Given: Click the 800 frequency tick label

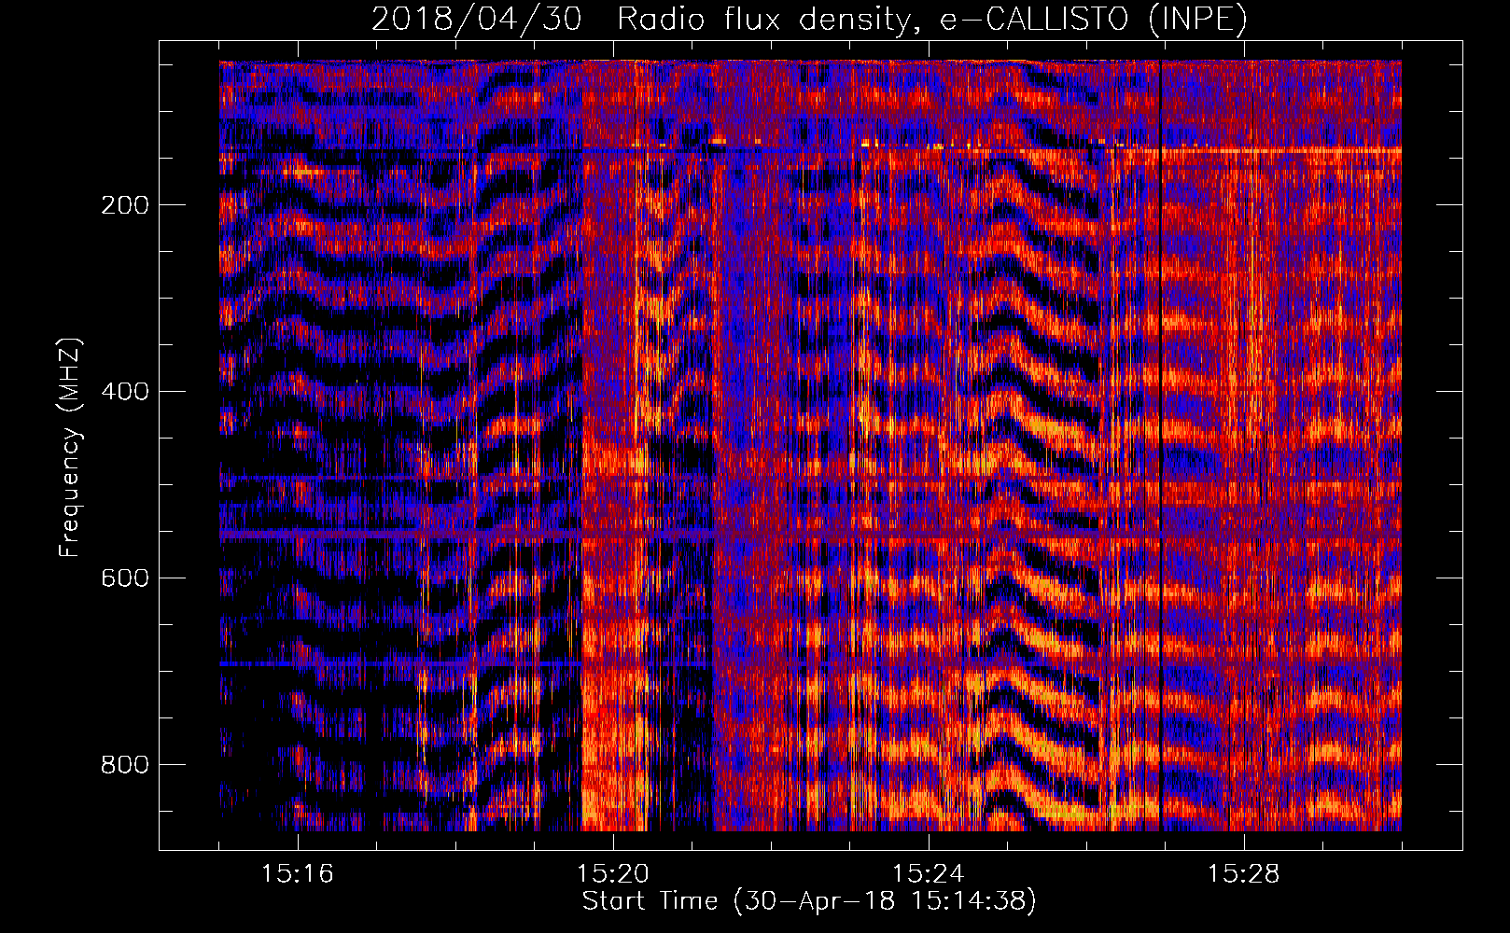Looking at the screenshot, I should pos(125,764).
